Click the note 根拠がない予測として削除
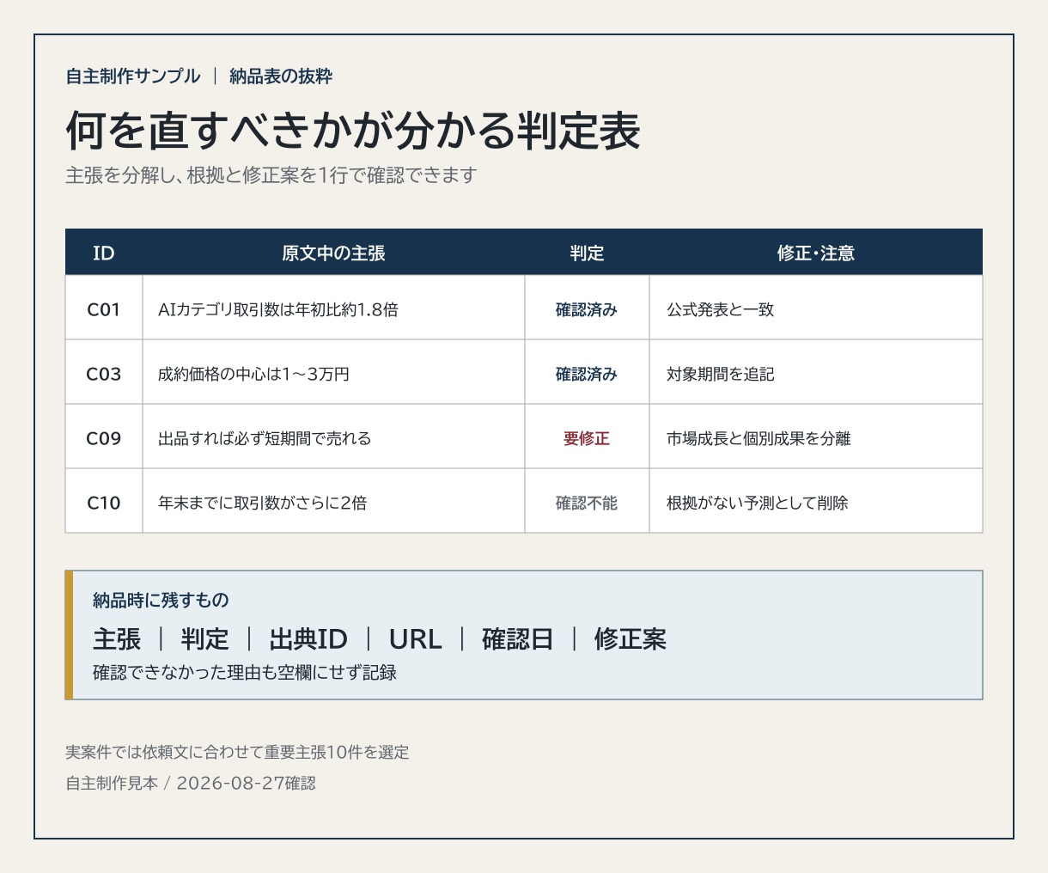Image resolution: width=1048 pixels, height=873 pixels. coord(758,503)
